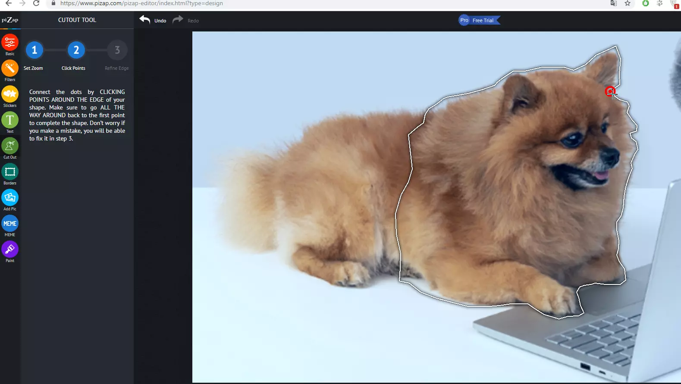Open the Borders tool
This screenshot has height=384, width=681.
coord(10,172)
